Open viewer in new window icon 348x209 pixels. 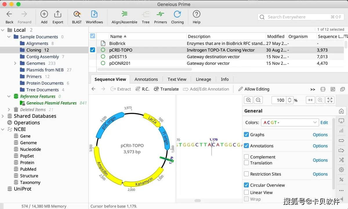click(x=342, y=89)
